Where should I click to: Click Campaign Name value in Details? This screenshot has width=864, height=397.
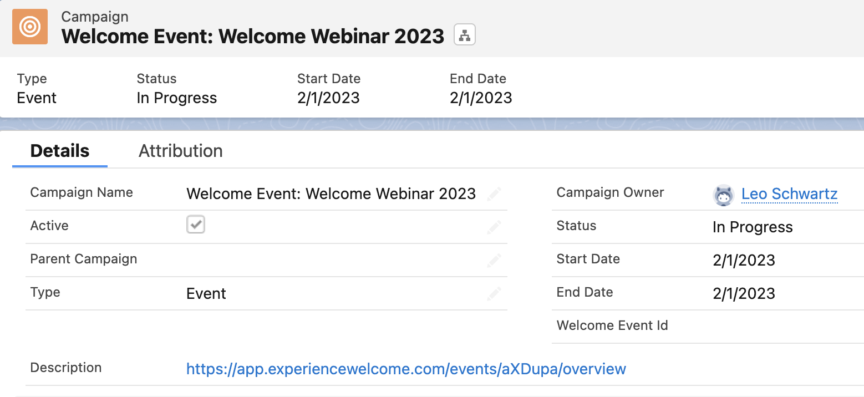coord(331,194)
